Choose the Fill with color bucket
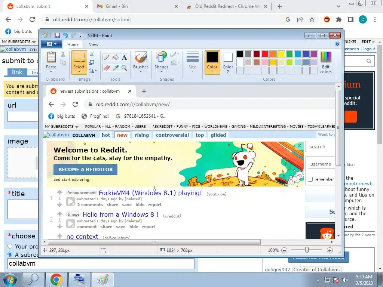 click(x=116, y=57)
